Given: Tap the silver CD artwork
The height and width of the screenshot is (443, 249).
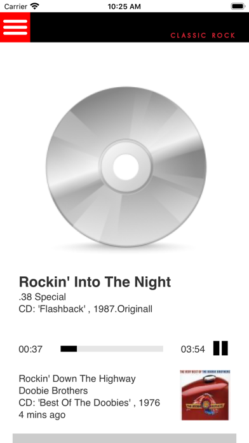Looking at the screenshot, I should [x=126, y=167].
